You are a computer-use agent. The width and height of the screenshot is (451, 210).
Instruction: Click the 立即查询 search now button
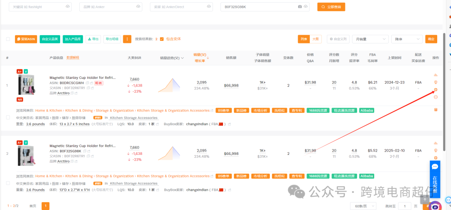pos(331,7)
